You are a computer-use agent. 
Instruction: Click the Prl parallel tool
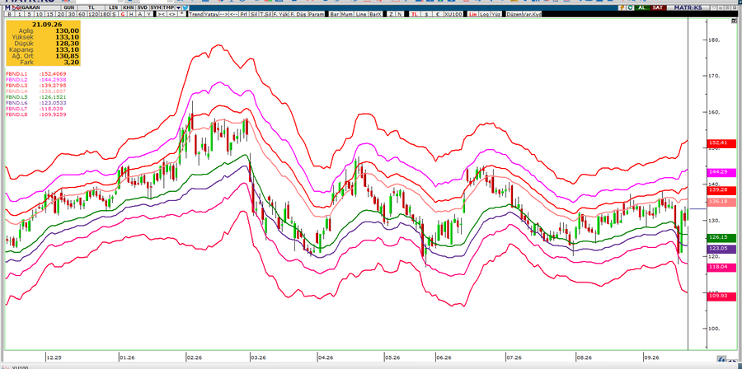244,14
